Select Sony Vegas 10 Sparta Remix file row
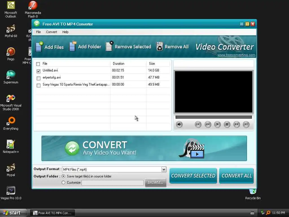 (76, 84)
